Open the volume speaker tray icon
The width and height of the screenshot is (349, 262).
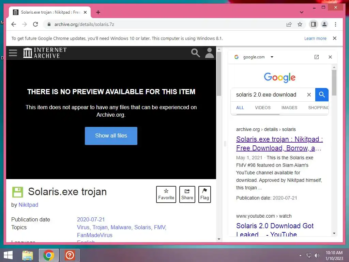pos(317,255)
